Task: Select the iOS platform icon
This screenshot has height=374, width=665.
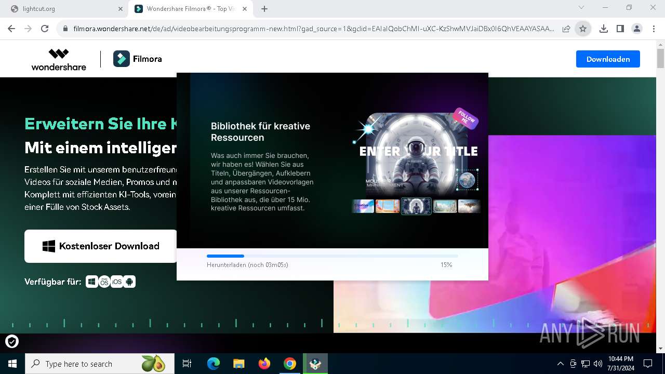Action: [117, 282]
